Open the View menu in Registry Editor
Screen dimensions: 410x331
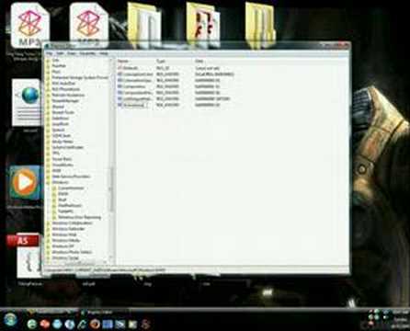72,53
